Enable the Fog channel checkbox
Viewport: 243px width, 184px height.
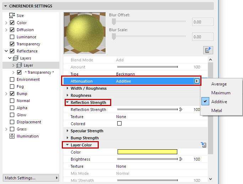[x=12, y=87]
